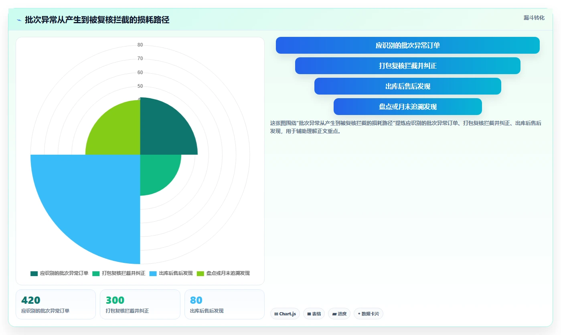
Task: Select the 应识别的批次异常订单 funnel bar
Action: (408, 45)
